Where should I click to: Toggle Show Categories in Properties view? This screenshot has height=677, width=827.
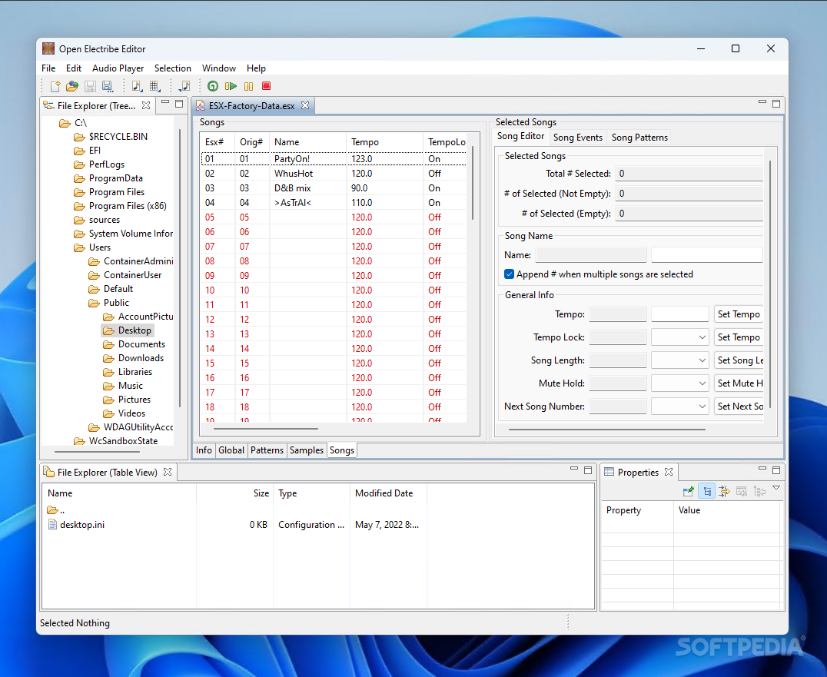coord(707,491)
